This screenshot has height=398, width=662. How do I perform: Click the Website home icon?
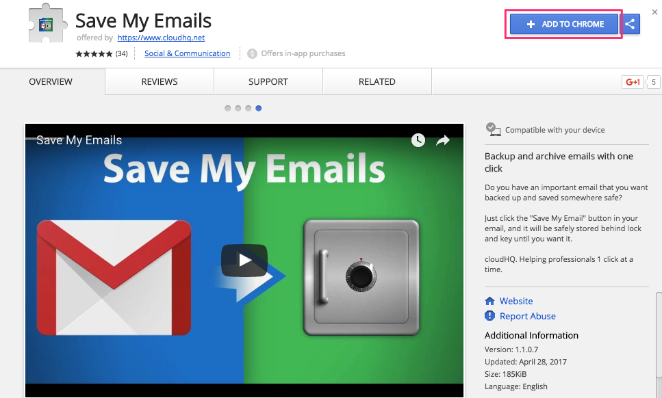[489, 301]
